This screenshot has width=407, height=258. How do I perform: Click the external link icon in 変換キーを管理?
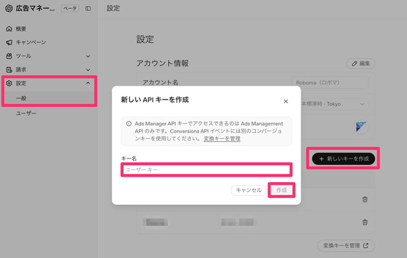point(366,245)
